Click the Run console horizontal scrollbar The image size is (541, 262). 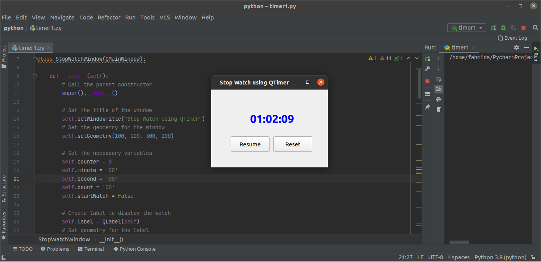[459, 242]
